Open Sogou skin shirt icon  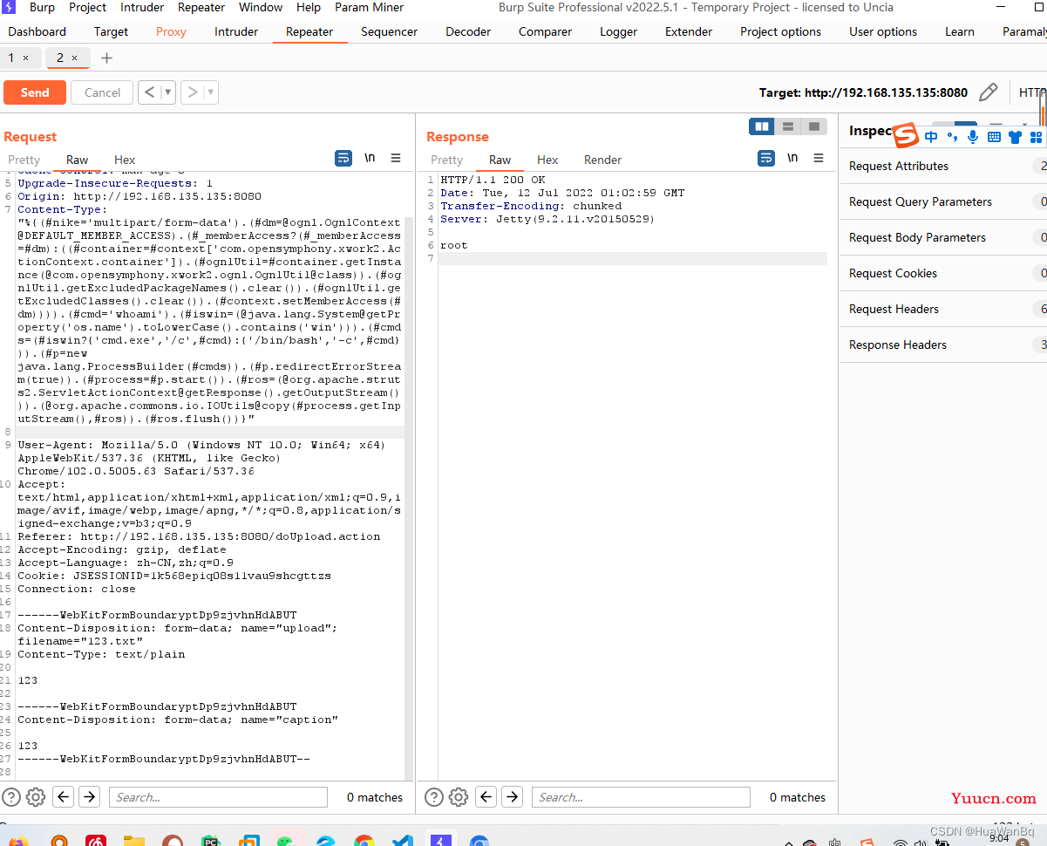1015,137
